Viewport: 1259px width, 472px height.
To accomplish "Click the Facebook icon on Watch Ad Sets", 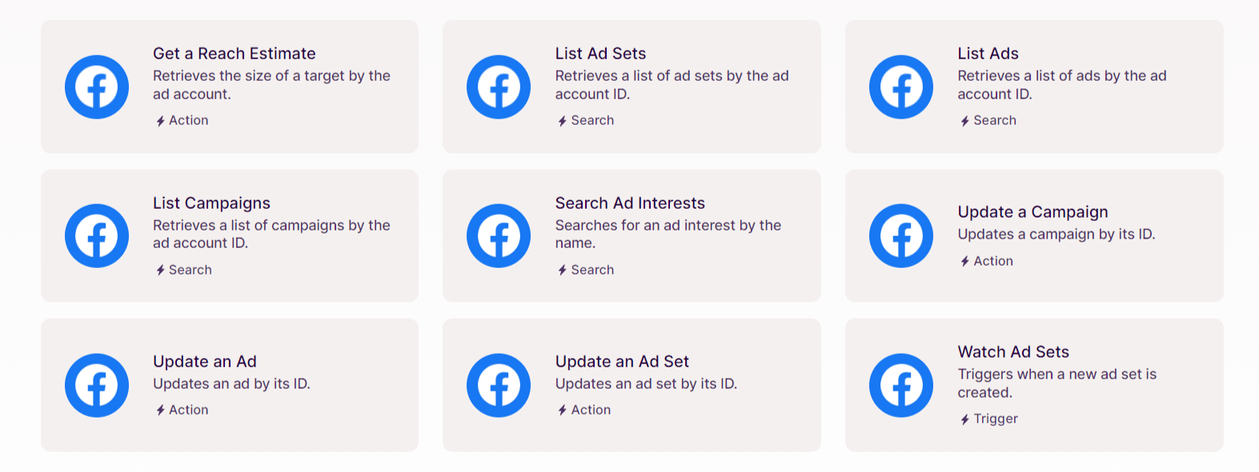I will pos(900,385).
